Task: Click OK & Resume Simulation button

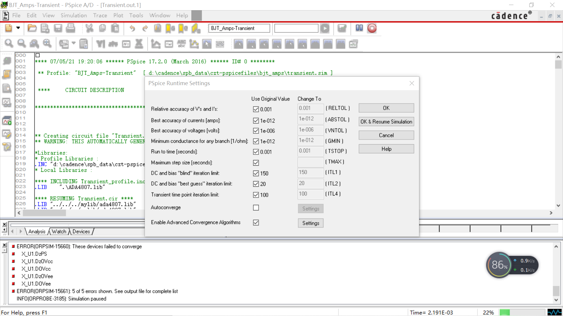Action: tap(386, 122)
